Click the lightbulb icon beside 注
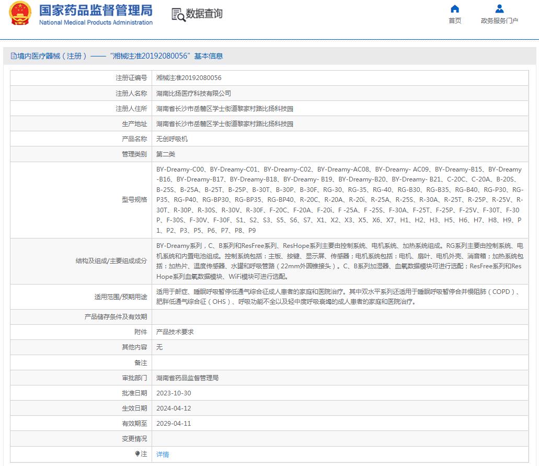This screenshot has width=539, height=466. [137, 454]
